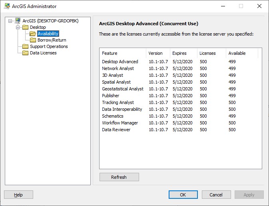269x206 pixels.
Task: Click the open Availability folder icon
Action: (x=33, y=34)
